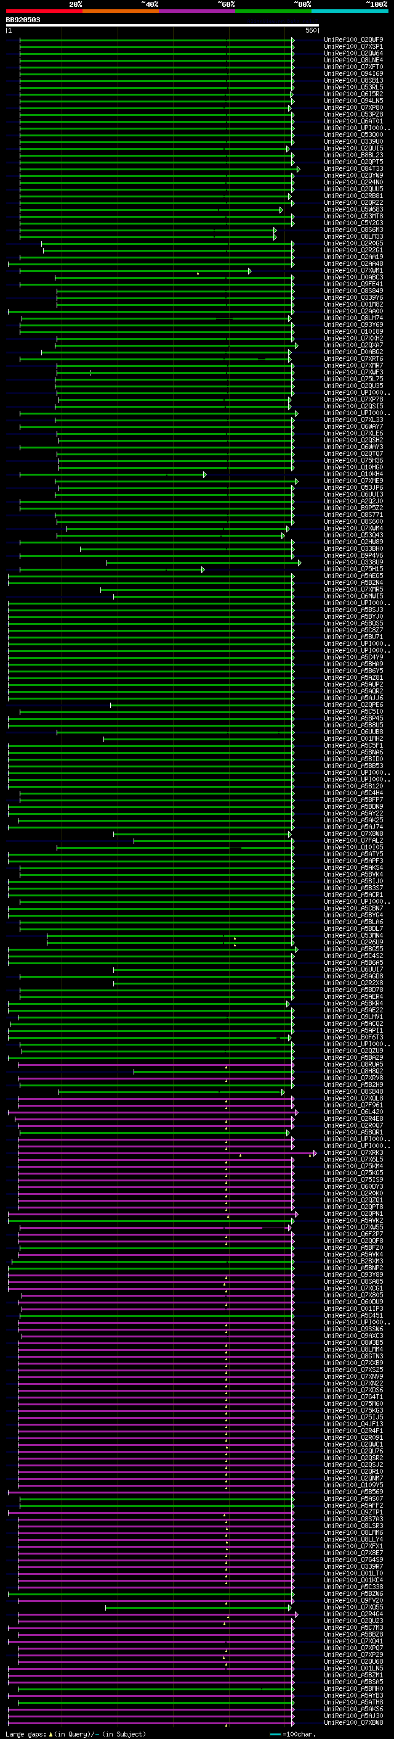The width and height of the screenshot is (394, 1739).
Task: Select the UniRef100_A5BVK4 label
Action: coord(353,874)
